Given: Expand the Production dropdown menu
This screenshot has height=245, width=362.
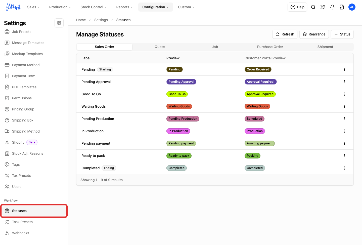Looking at the screenshot, I should click(60, 7).
